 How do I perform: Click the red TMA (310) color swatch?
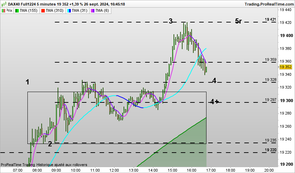click(43, 11)
